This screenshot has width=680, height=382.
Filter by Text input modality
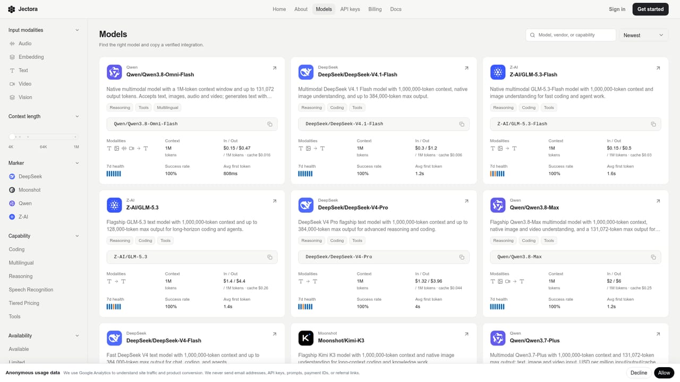44,70
